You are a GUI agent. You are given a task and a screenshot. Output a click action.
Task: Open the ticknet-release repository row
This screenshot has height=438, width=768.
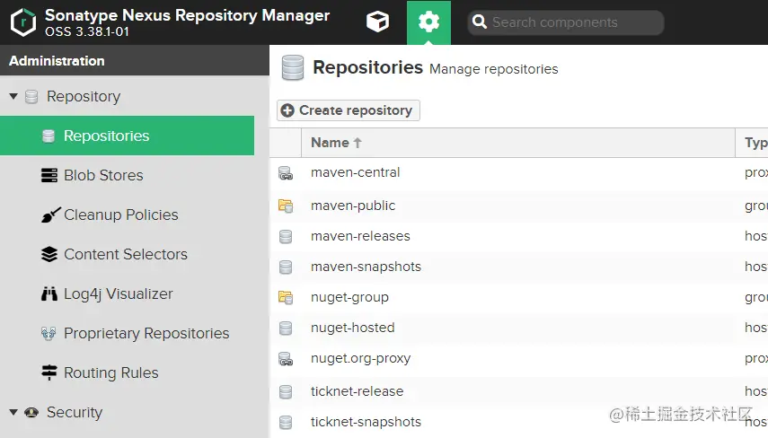518,391
